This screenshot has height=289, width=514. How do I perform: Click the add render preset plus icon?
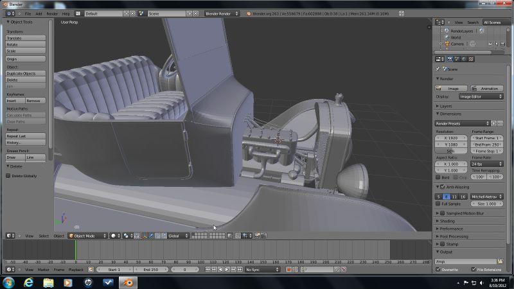pos(494,123)
